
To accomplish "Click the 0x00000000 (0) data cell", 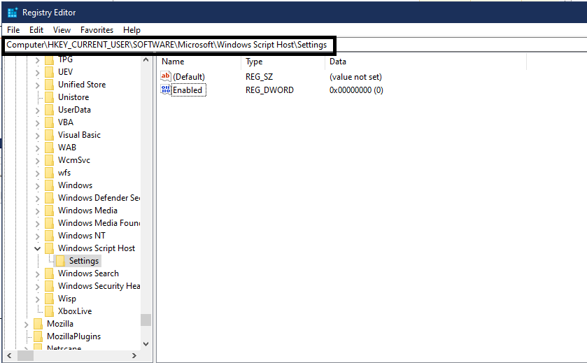I will pos(356,90).
